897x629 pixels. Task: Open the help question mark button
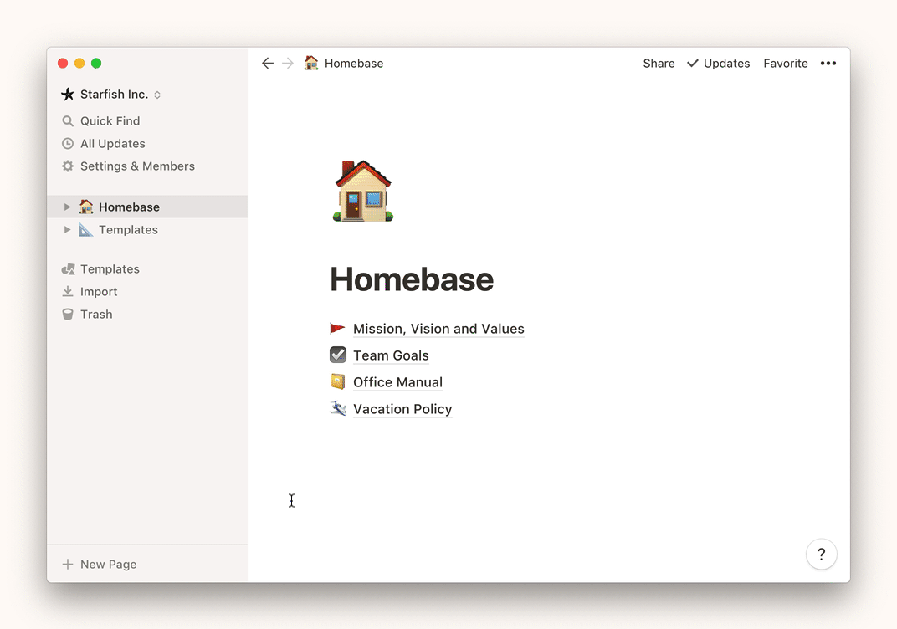821,554
